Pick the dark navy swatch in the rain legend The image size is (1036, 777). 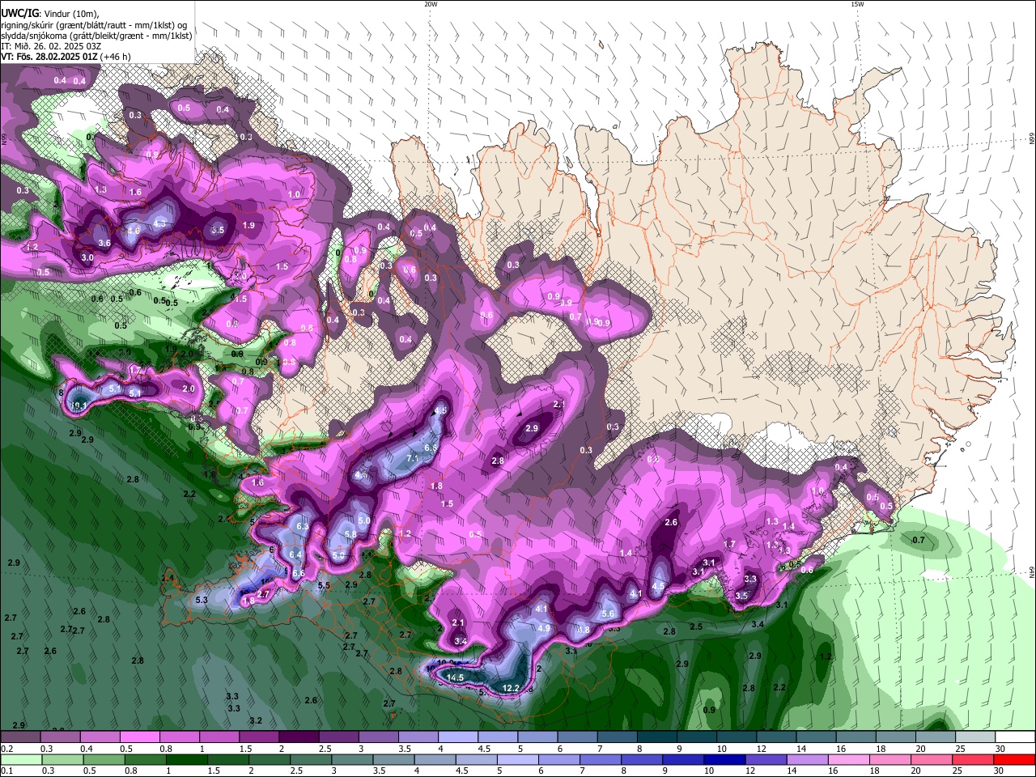tap(724, 759)
